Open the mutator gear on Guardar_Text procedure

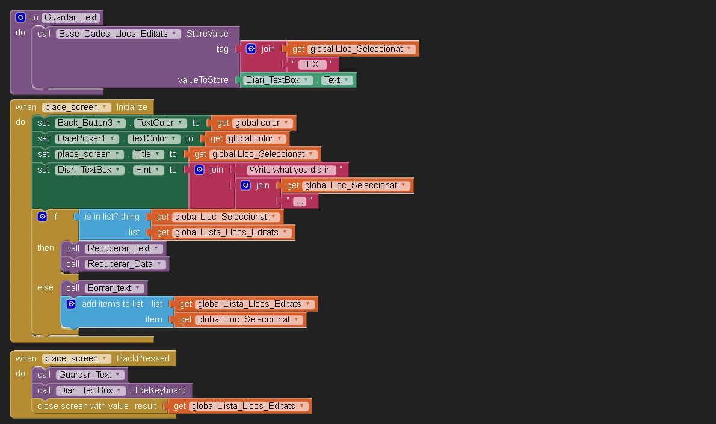click(x=20, y=17)
